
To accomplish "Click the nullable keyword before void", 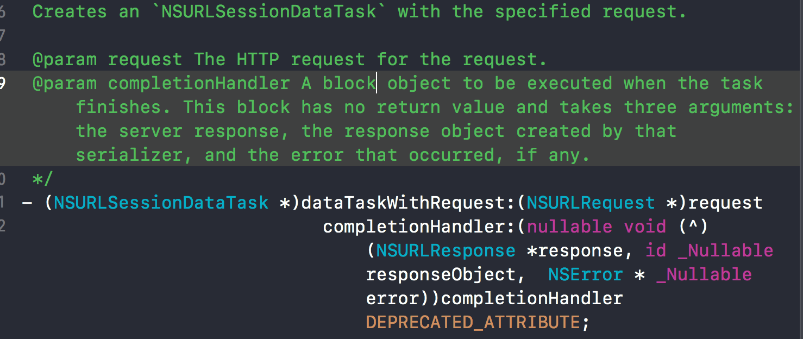I will pyautogui.click(x=569, y=227).
